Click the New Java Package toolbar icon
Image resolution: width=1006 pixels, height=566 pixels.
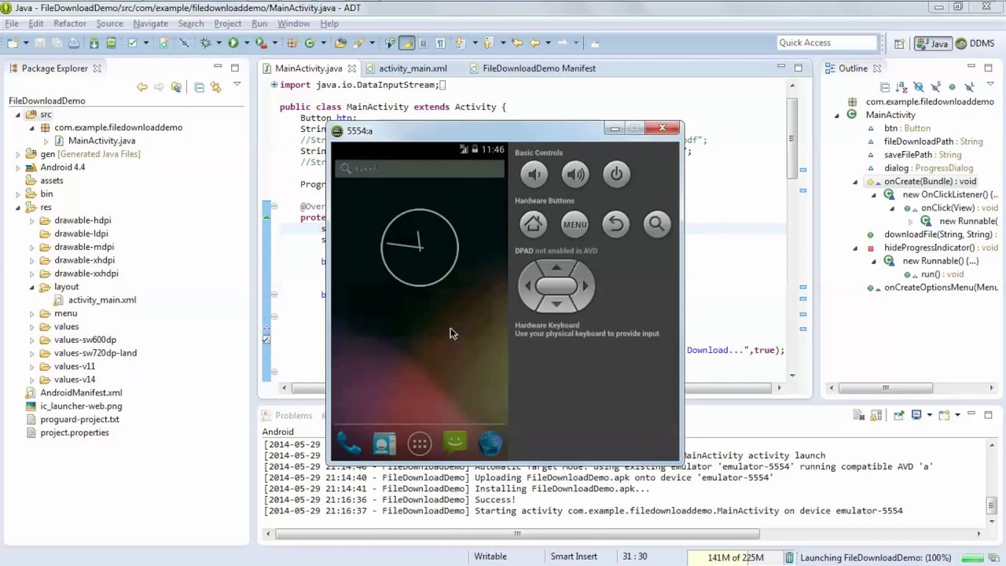click(292, 43)
